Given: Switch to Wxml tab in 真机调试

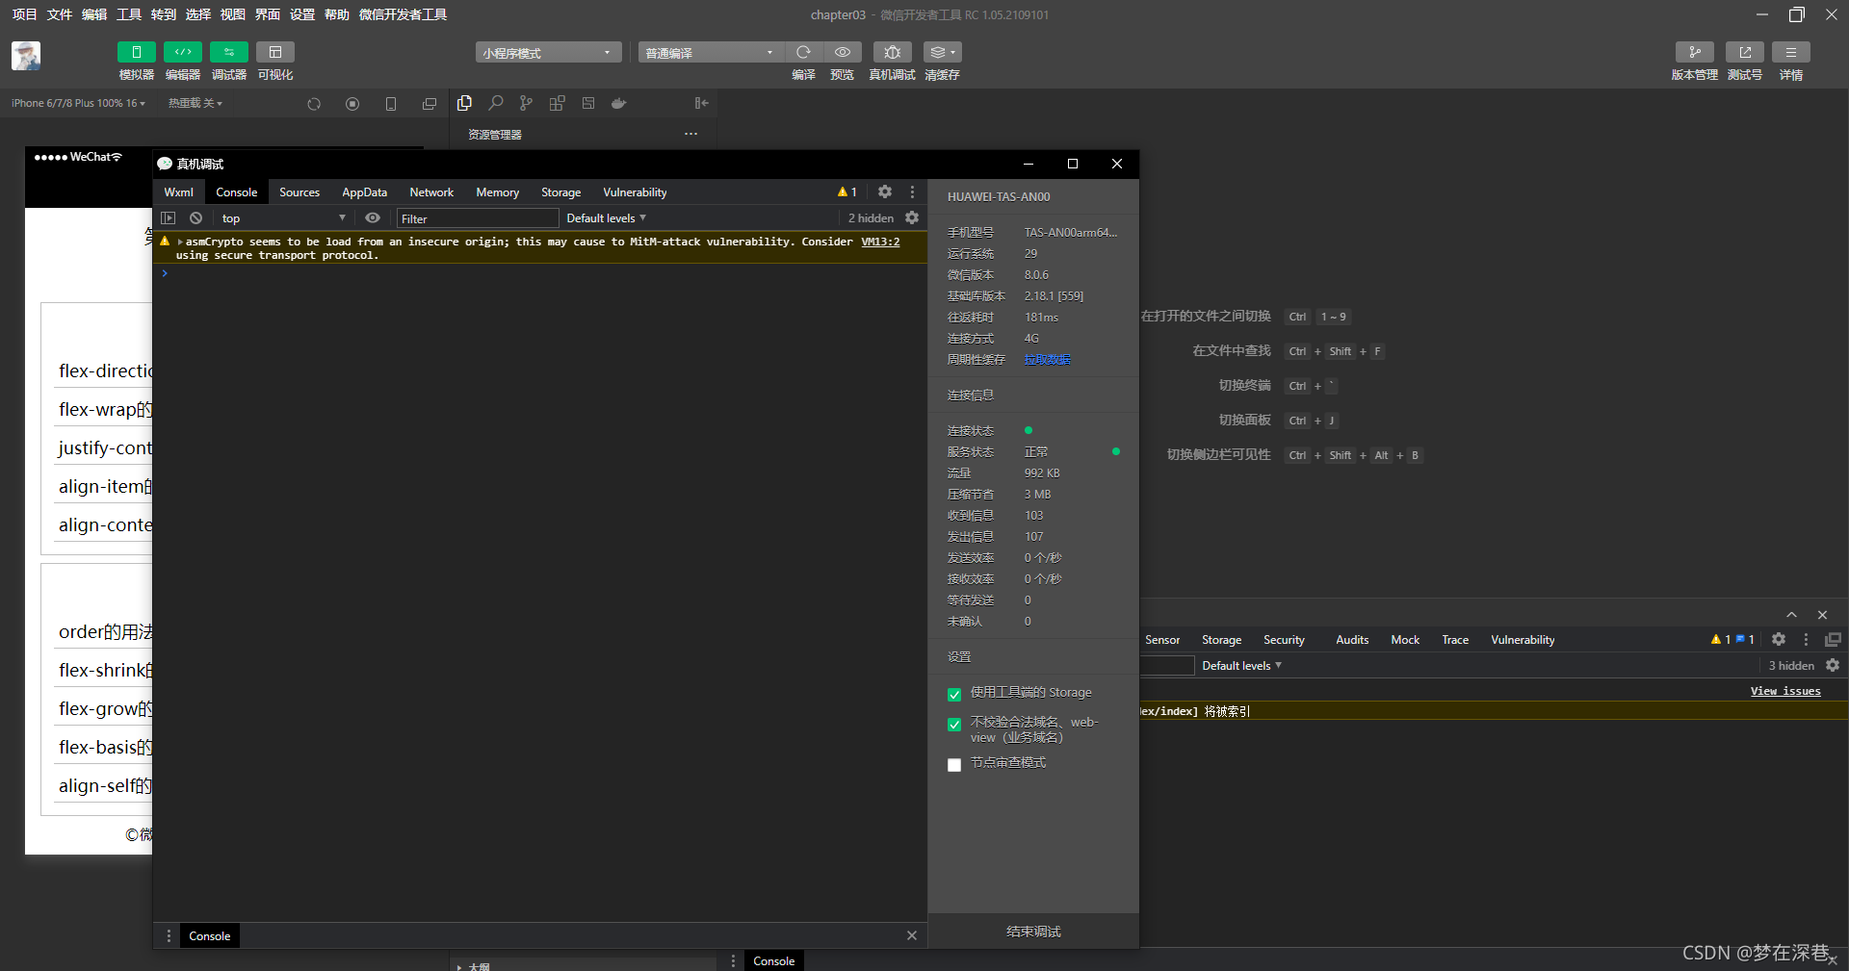Looking at the screenshot, I should point(178,192).
